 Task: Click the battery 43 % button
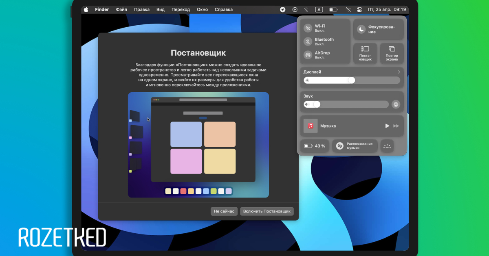click(315, 146)
